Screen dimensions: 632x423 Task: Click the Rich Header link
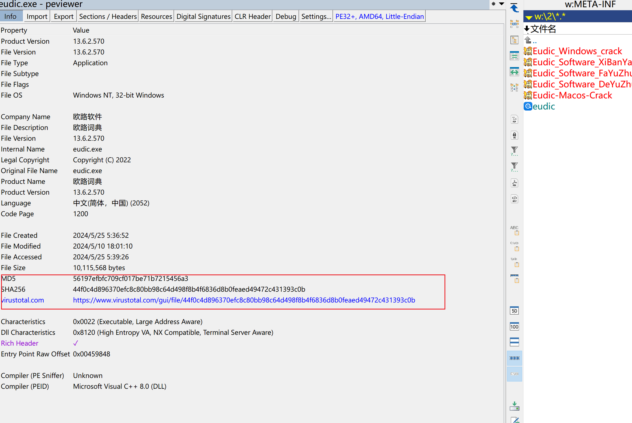tap(19, 343)
